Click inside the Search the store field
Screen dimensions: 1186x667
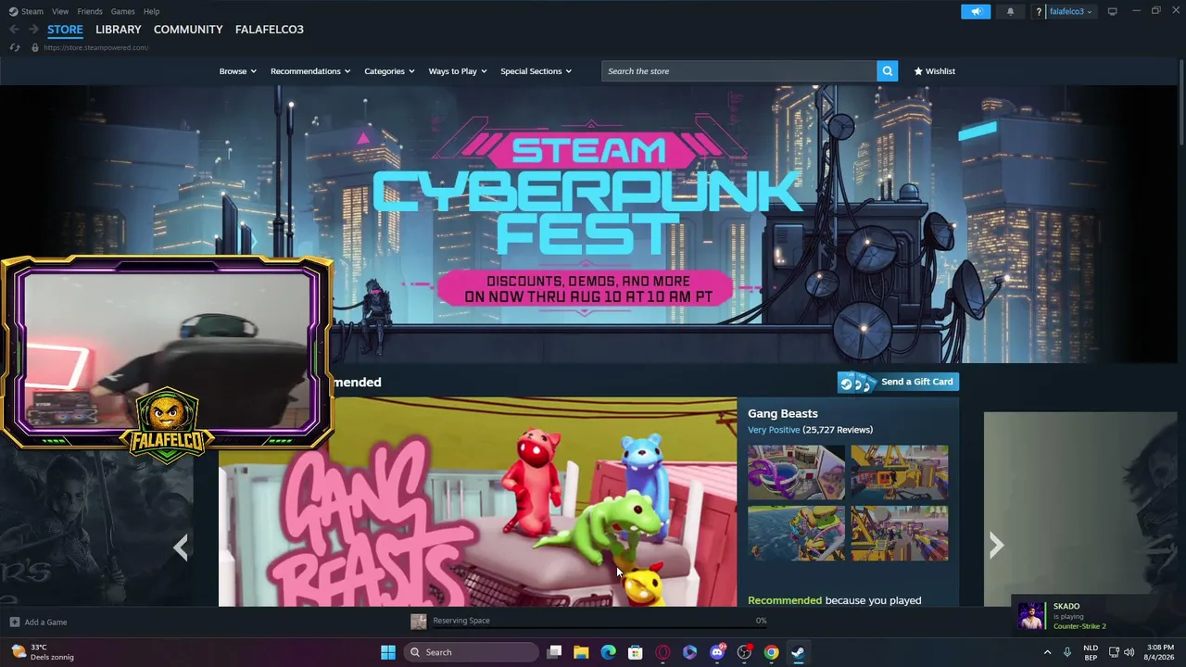tap(739, 71)
